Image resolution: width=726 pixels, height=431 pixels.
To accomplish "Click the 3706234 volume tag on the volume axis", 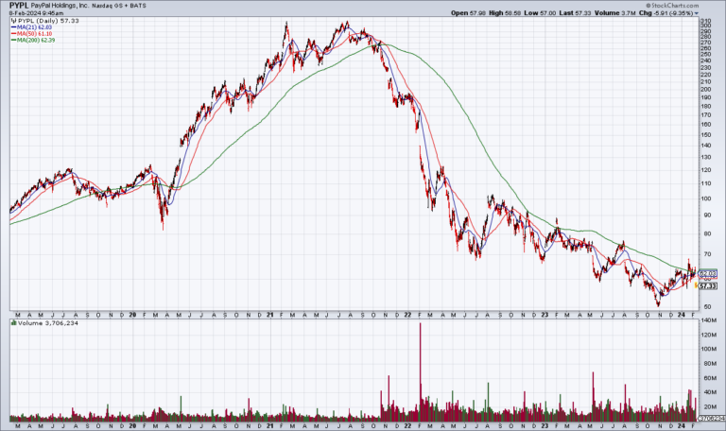I will (x=711, y=418).
